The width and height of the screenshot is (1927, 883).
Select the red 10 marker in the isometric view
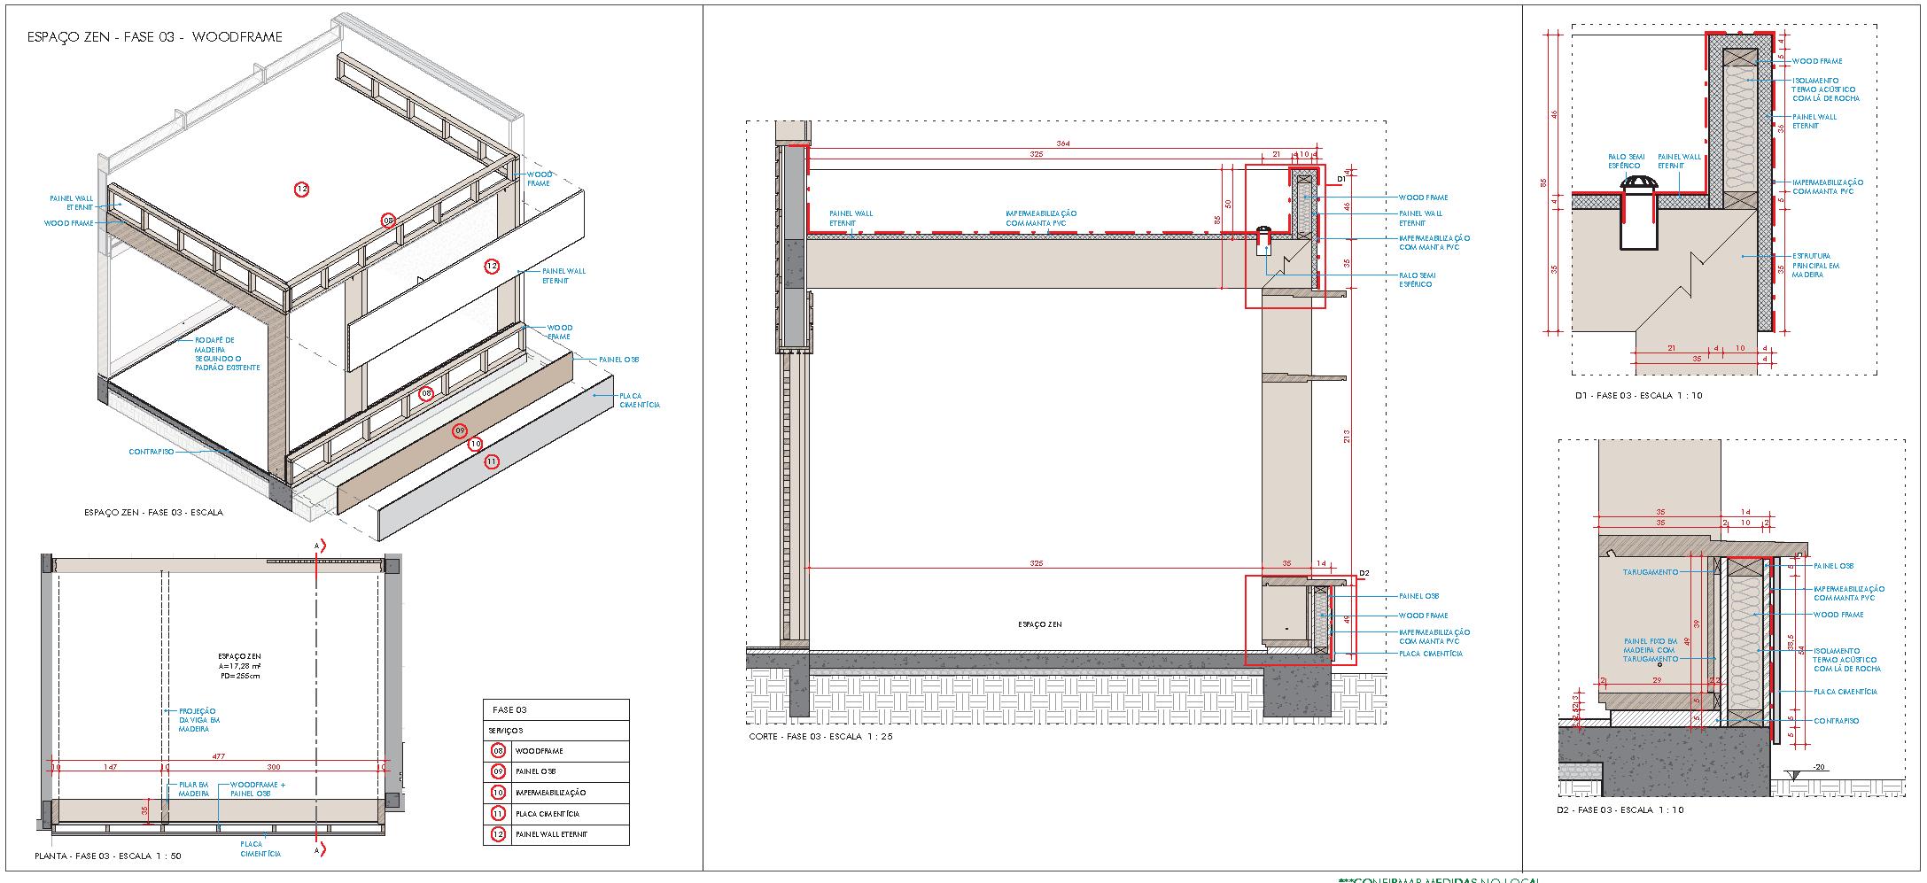475,444
